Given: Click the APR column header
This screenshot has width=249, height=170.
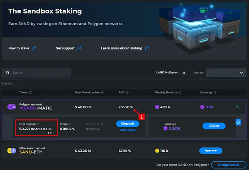Looking at the screenshot, I should (x=122, y=92).
